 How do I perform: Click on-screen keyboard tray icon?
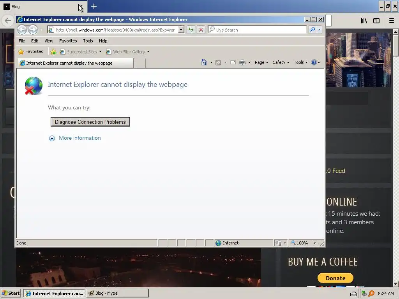353,294
